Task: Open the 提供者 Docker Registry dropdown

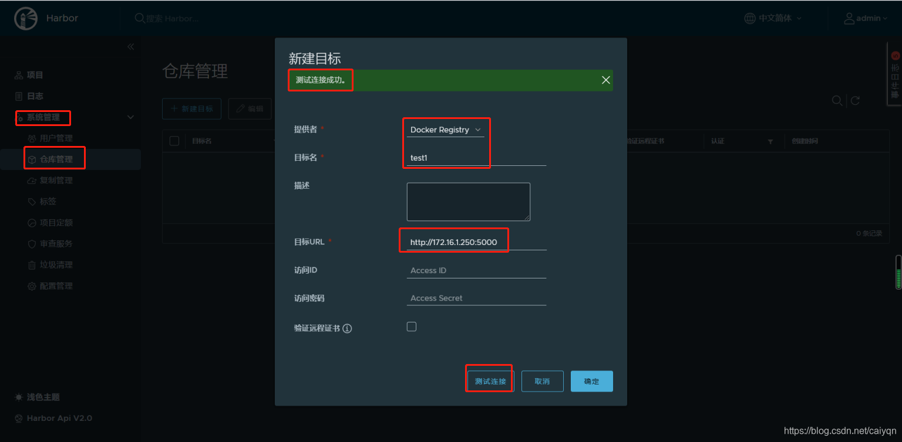Action: 446,130
